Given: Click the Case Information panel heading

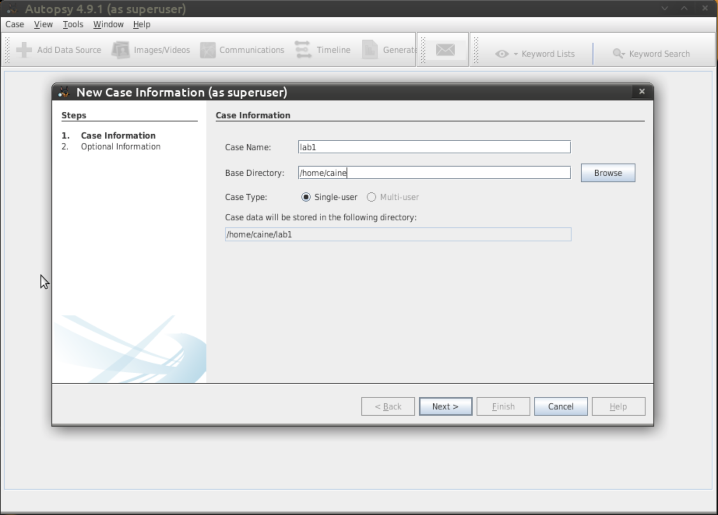Looking at the screenshot, I should 253,115.
